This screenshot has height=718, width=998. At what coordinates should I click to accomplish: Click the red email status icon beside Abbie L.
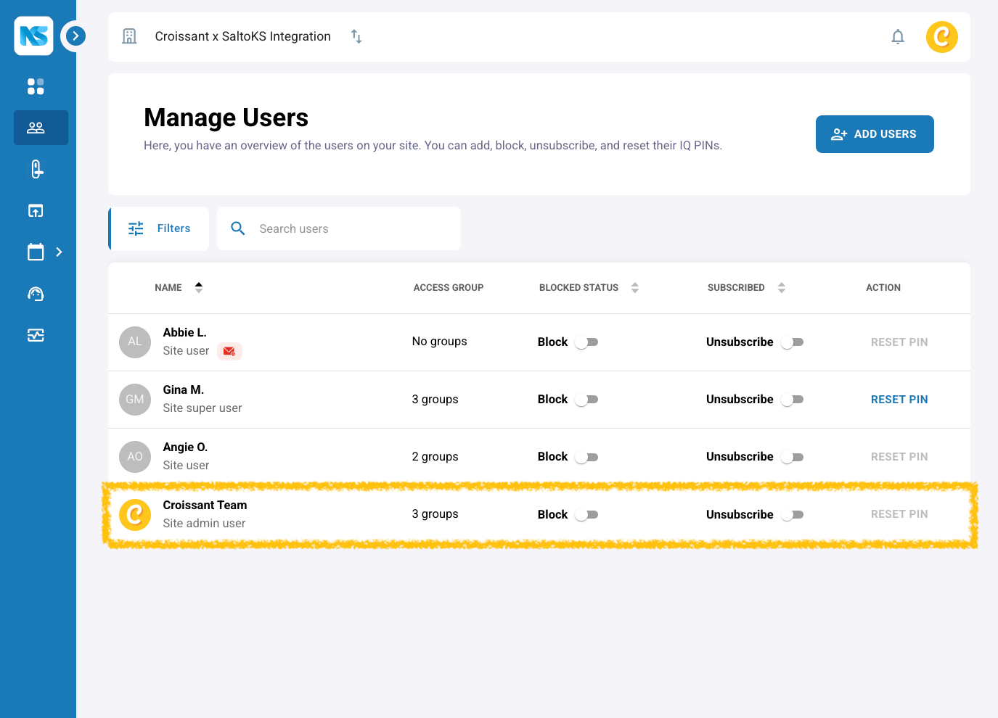click(x=229, y=351)
